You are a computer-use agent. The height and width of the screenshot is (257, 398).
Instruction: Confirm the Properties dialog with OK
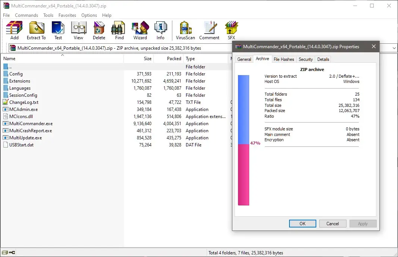[303, 223]
